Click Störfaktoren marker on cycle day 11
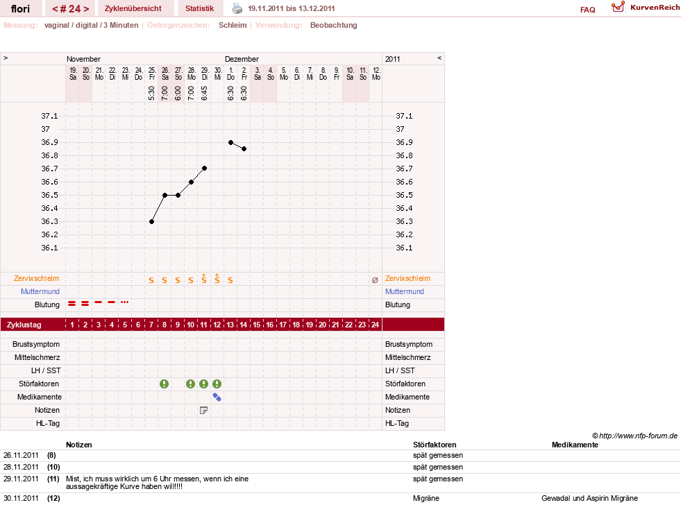681x523 pixels. pyautogui.click(x=203, y=384)
